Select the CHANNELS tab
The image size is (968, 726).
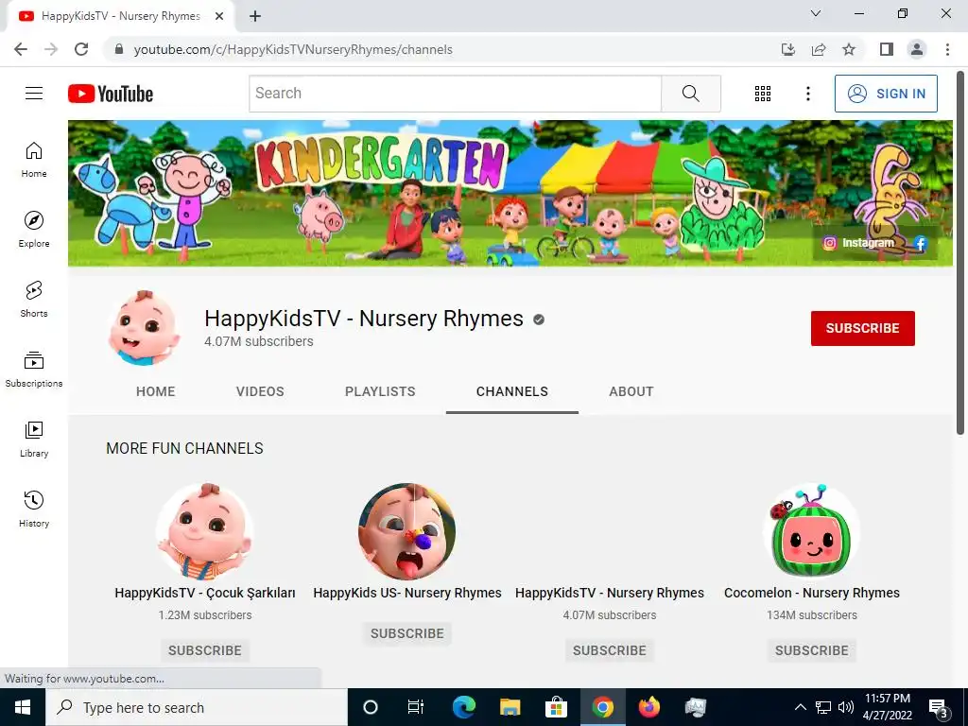pos(512,391)
